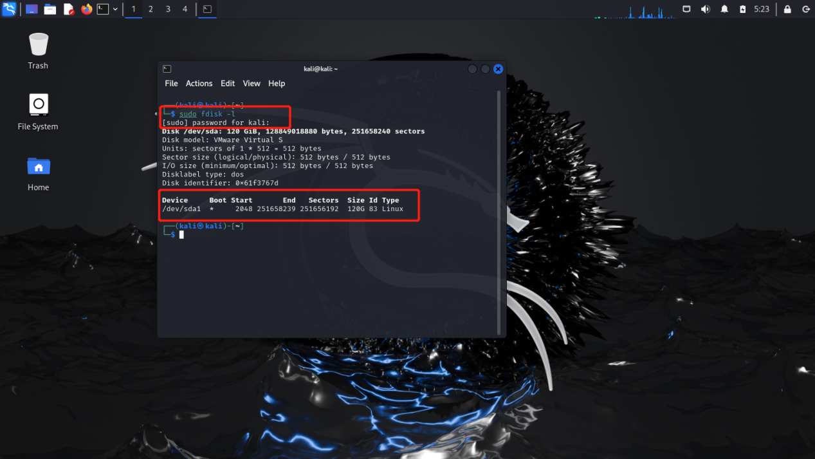
Task: Click the volume speaker icon
Action: (706, 9)
